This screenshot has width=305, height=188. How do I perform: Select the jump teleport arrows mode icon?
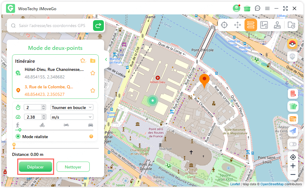click(x=238, y=25)
